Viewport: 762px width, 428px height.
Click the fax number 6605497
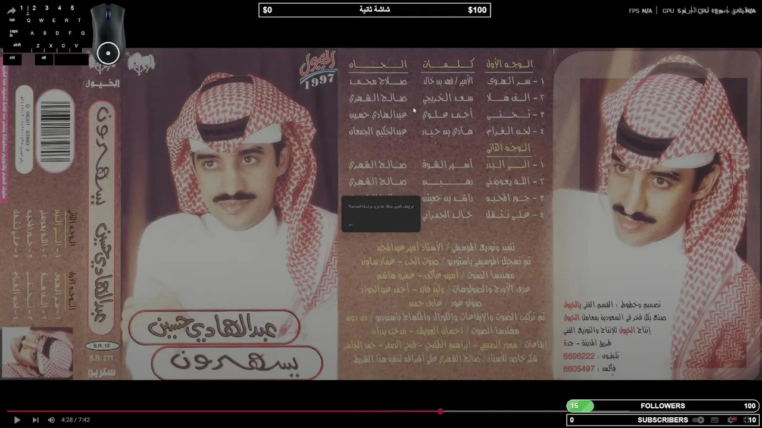pos(579,369)
